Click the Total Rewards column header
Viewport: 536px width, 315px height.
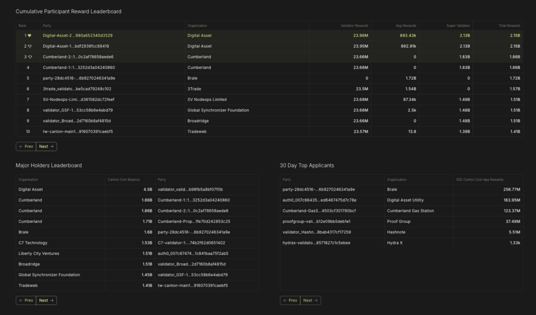point(509,26)
